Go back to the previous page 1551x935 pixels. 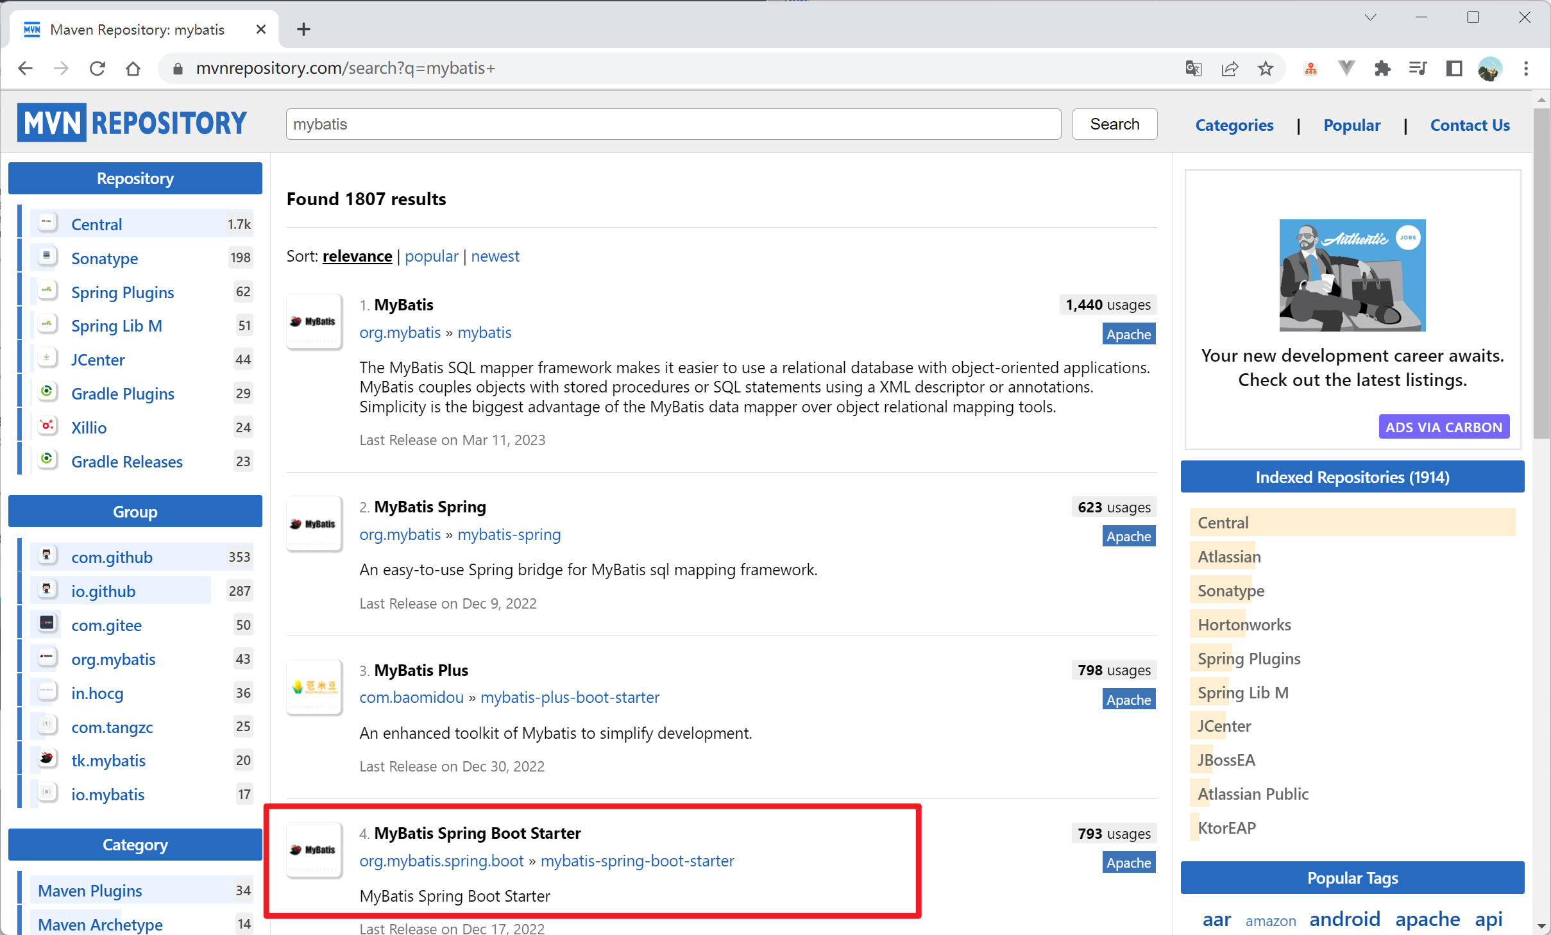pyautogui.click(x=25, y=68)
